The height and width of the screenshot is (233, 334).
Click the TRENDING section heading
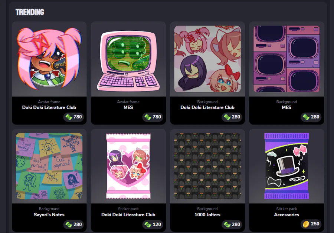point(30,12)
